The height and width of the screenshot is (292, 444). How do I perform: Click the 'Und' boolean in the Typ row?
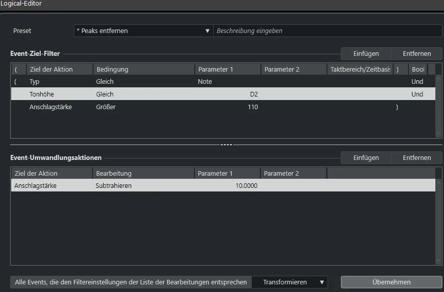point(417,82)
